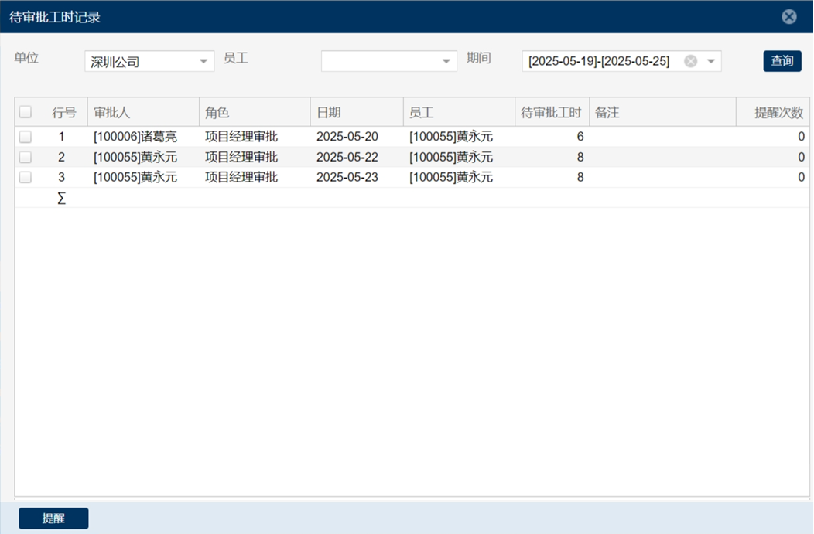
Task: Open the 员工 employee dropdown
Action: coord(446,61)
